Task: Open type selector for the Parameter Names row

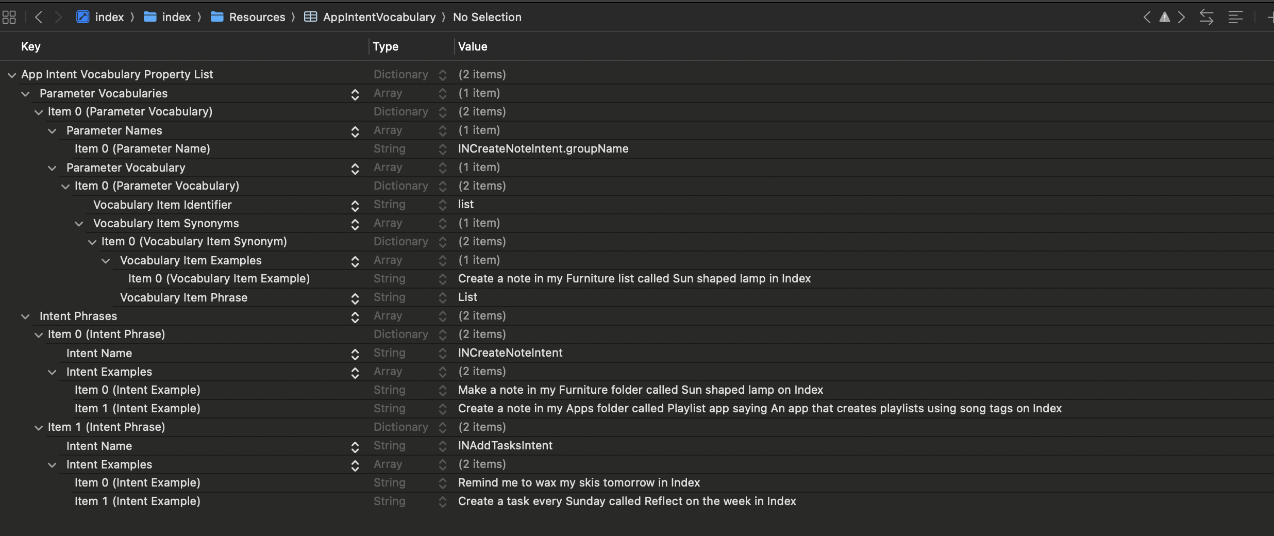Action: click(442, 131)
